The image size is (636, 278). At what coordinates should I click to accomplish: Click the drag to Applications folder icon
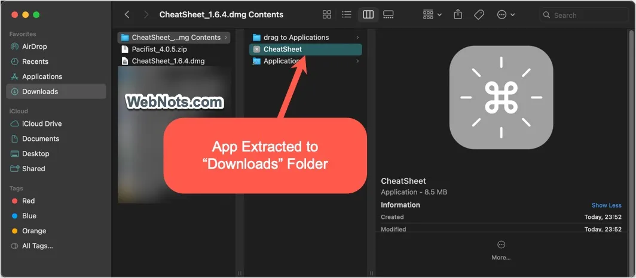pos(256,37)
